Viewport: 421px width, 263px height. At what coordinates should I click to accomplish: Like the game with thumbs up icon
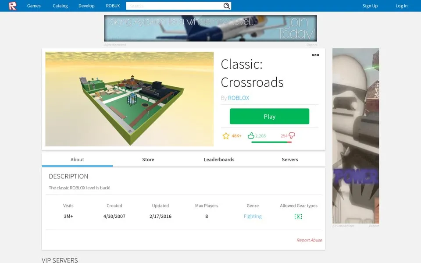coord(251,135)
